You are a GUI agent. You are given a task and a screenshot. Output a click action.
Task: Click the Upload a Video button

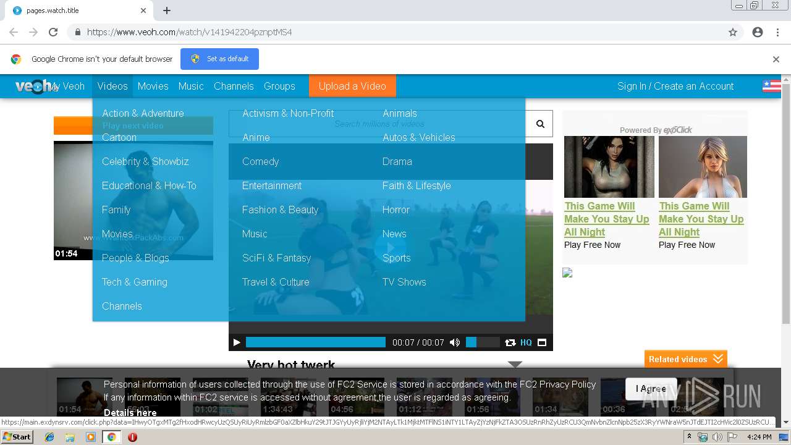click(x=352, y=86)
